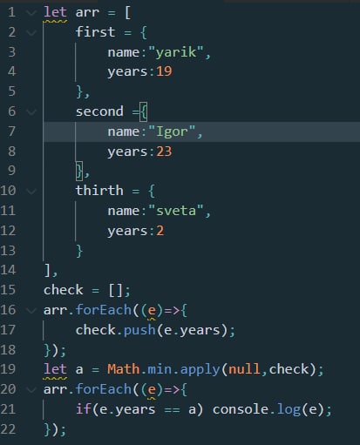Click the parameter 'e' on line 20
Viewport: 360px width, 445px height.
pyautogui.click(x=152, y=390)
